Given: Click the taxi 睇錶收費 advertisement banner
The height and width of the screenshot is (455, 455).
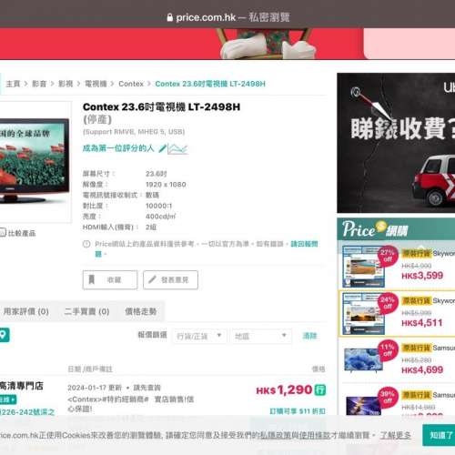Looking at the screenshot, I should pyautogui.click(x=396, y=143).
